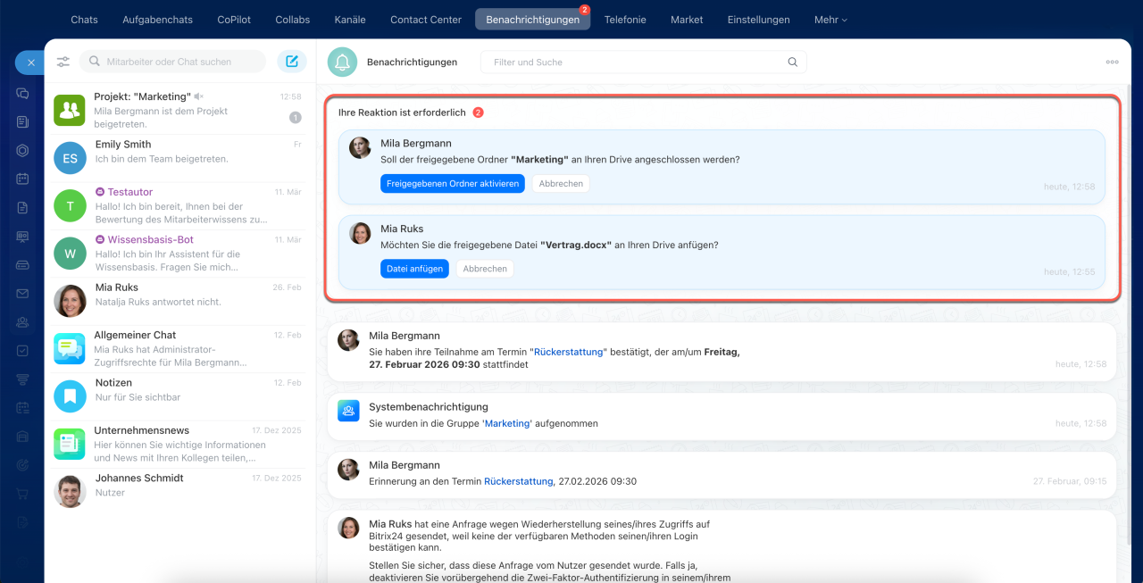Click the bell icon in notifications header
Screen dimensions: 1143x583
[342, 62]
